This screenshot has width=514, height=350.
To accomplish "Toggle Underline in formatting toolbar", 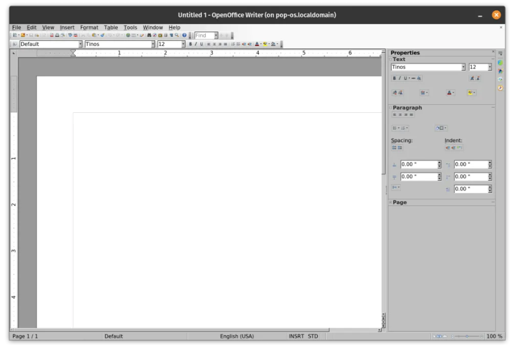I will point(202,44).
